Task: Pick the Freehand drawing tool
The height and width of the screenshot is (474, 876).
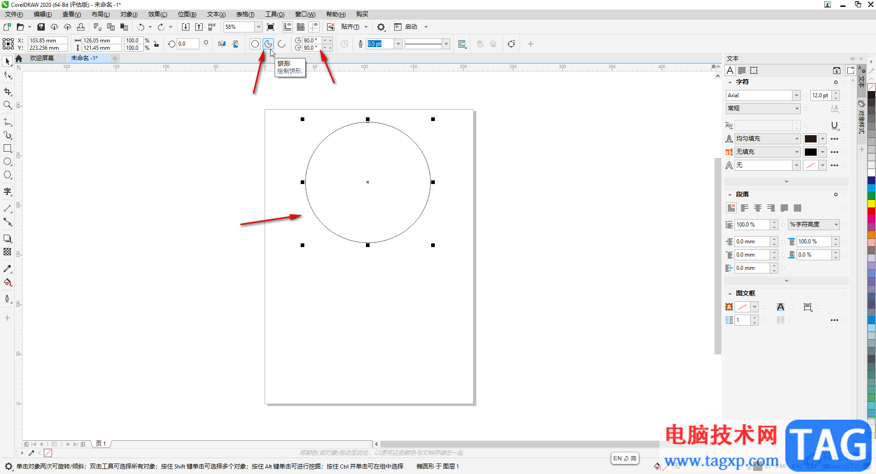Action: click(7, 122)
